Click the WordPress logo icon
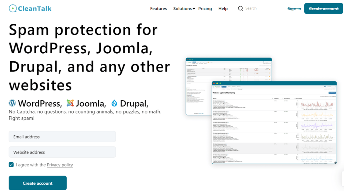Image resolution: width=344 pixels, height=191 pixels. pyautogui.click(x=12, y=103)
